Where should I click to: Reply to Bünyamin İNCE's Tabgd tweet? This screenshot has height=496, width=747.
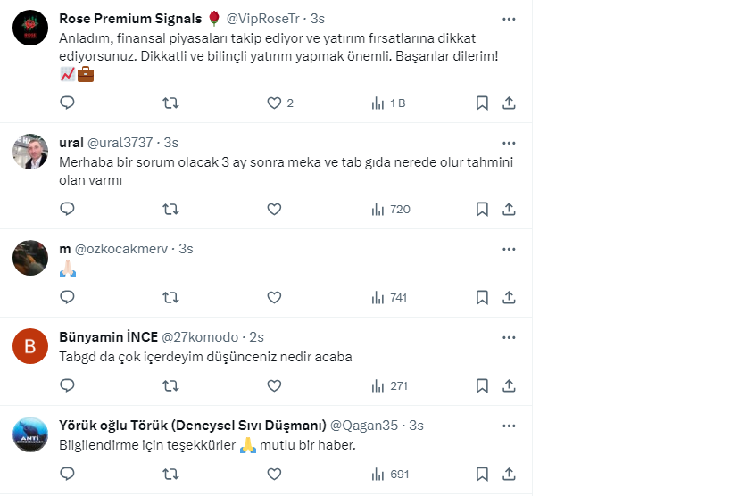coord(67,385)
